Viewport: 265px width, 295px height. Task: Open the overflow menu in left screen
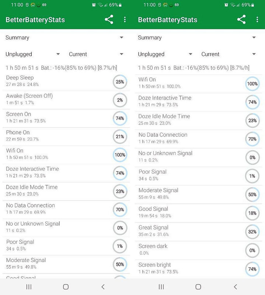pyautogui.click(x=125, y=20)
